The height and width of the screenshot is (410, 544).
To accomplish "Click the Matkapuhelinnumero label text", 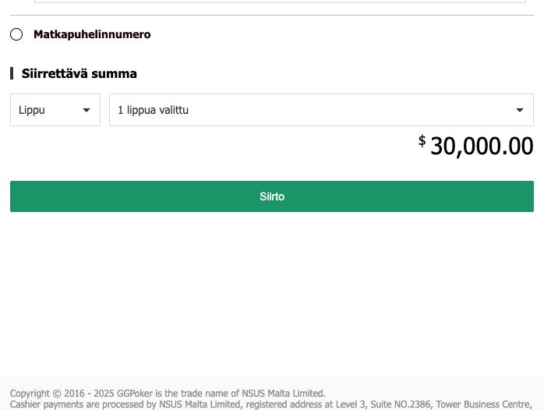I will 92,34.
